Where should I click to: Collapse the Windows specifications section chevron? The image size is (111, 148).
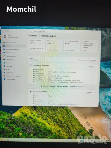(x=95, y=92)
